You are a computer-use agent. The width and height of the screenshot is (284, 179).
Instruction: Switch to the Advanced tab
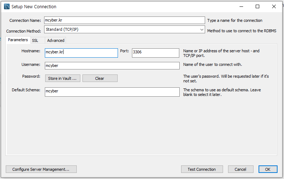(56, 40)
